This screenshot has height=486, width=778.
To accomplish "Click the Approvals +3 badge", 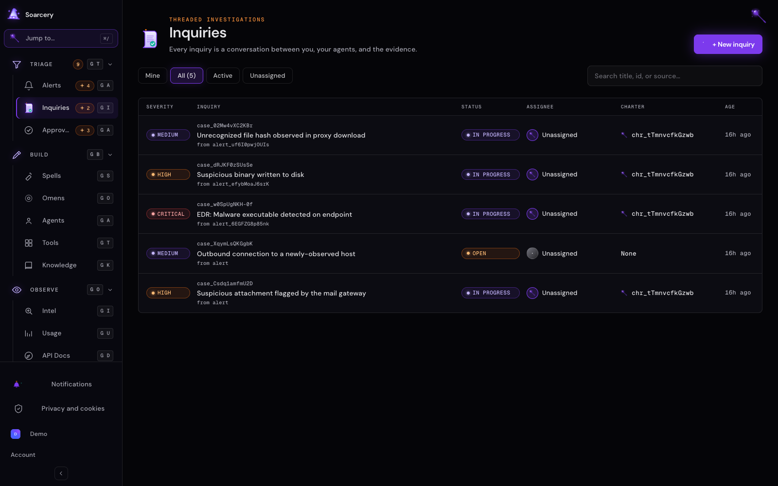I will point(85,130).
